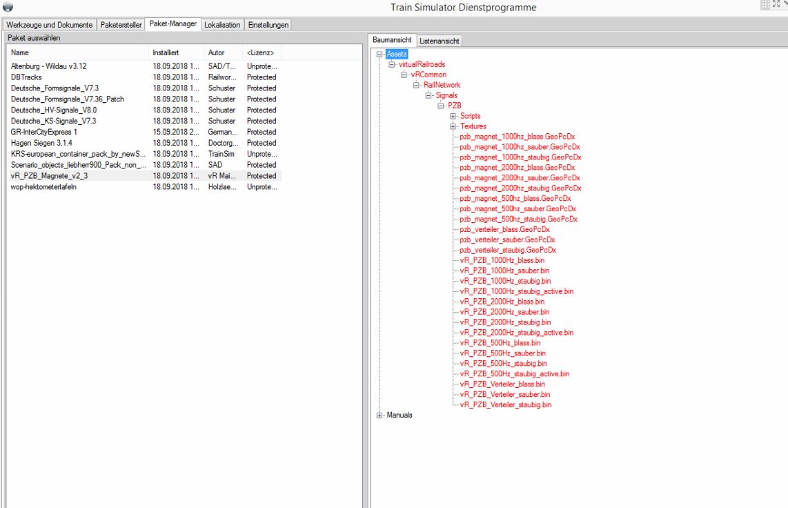
Task: Select the virtualRailroads tree item
Action: [422, 64]
